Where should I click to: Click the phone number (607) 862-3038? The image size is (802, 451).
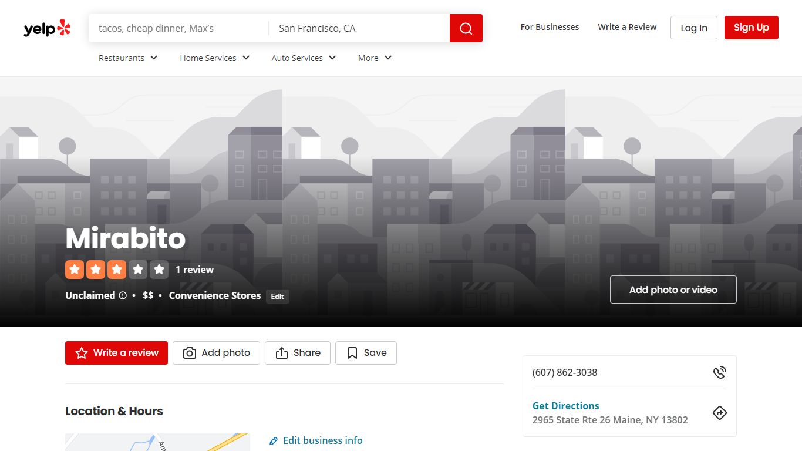click(x=565, y=372)
